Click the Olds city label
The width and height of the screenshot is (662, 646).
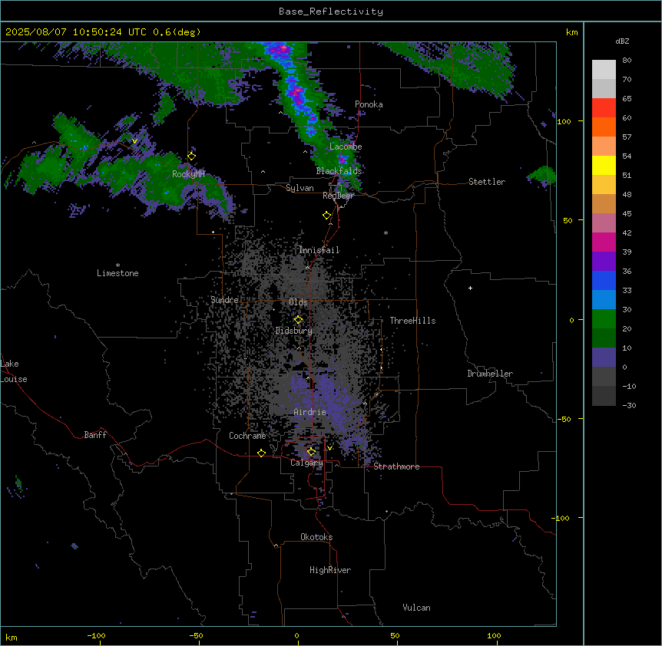(298, 302)
